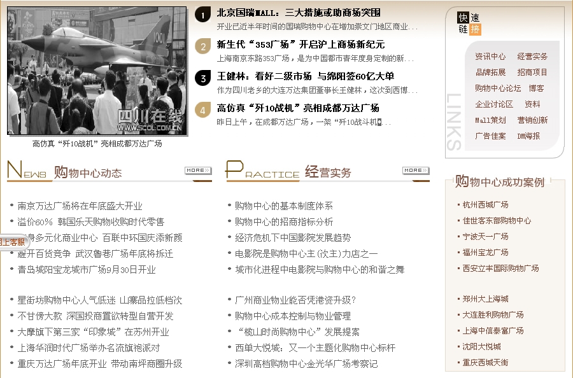Go to DM海报 in quick links
The width and height of the screenshot is (573, 378).
528,136
